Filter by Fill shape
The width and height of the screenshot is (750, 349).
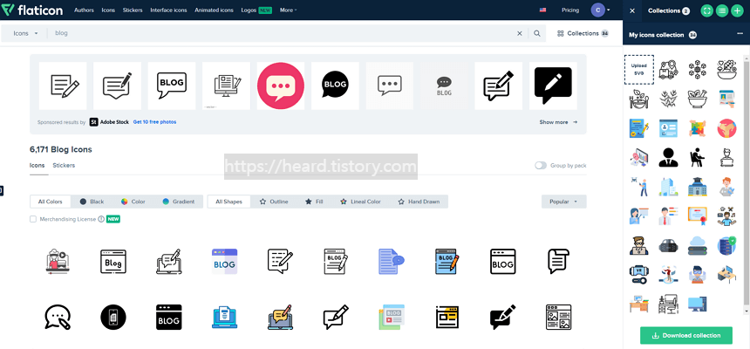[x=314, y=202]
